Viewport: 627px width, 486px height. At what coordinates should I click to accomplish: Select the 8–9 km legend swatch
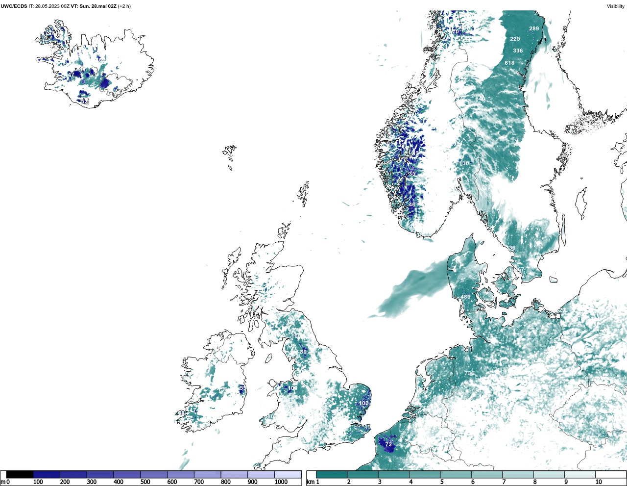(x=549, y=475)
